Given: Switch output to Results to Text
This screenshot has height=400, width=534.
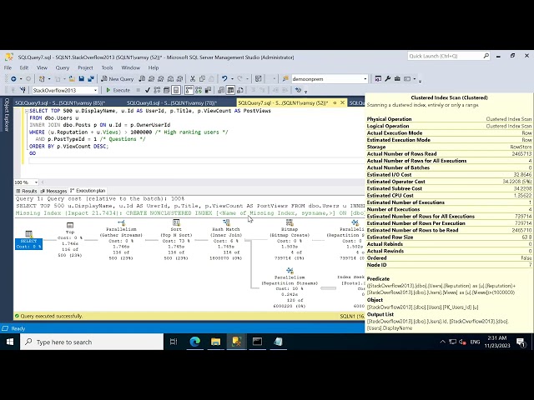Looking at the screenshot, I should (221, 90).
